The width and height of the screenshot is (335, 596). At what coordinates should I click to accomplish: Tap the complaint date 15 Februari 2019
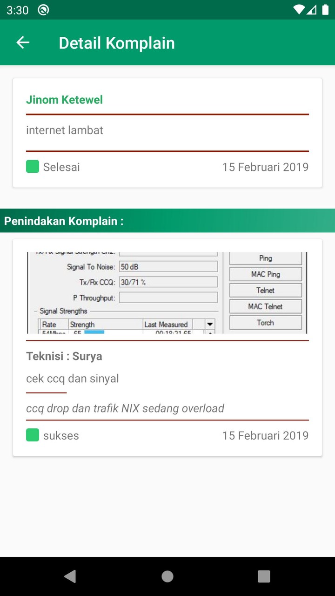point(265,167)
